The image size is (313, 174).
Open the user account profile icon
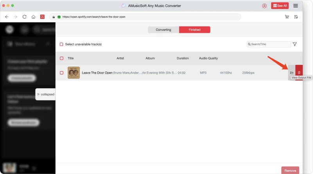pos(264,6)
